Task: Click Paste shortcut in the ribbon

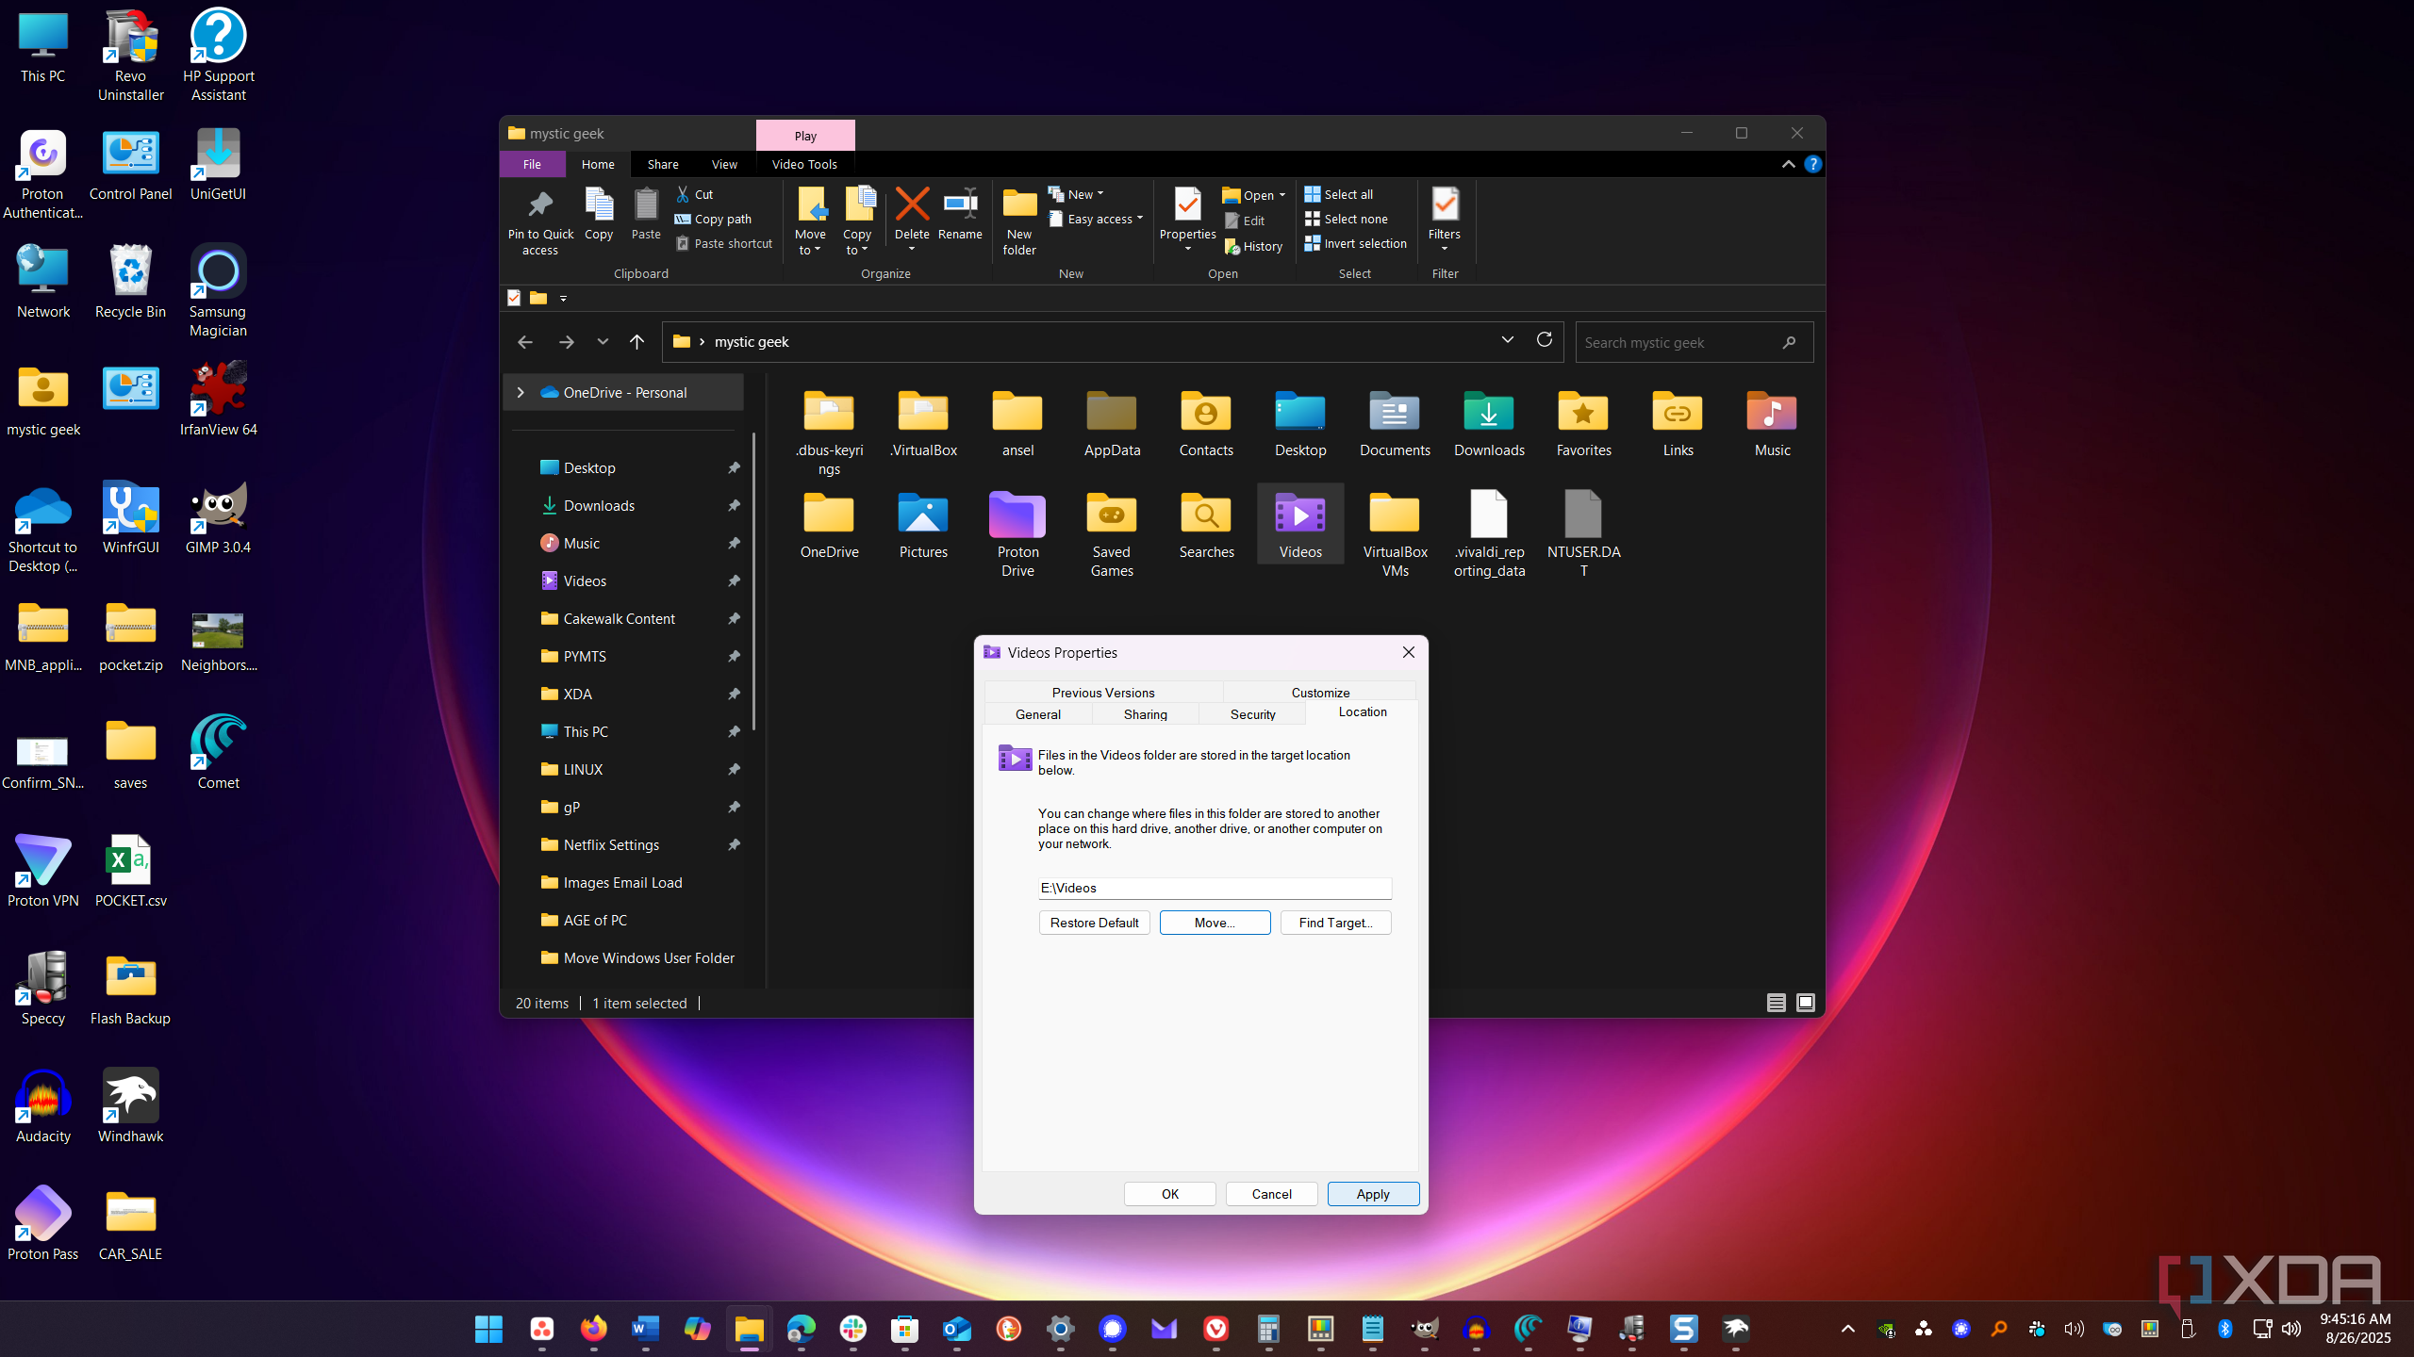Action: pyautogui.click(x=724, y=243)
